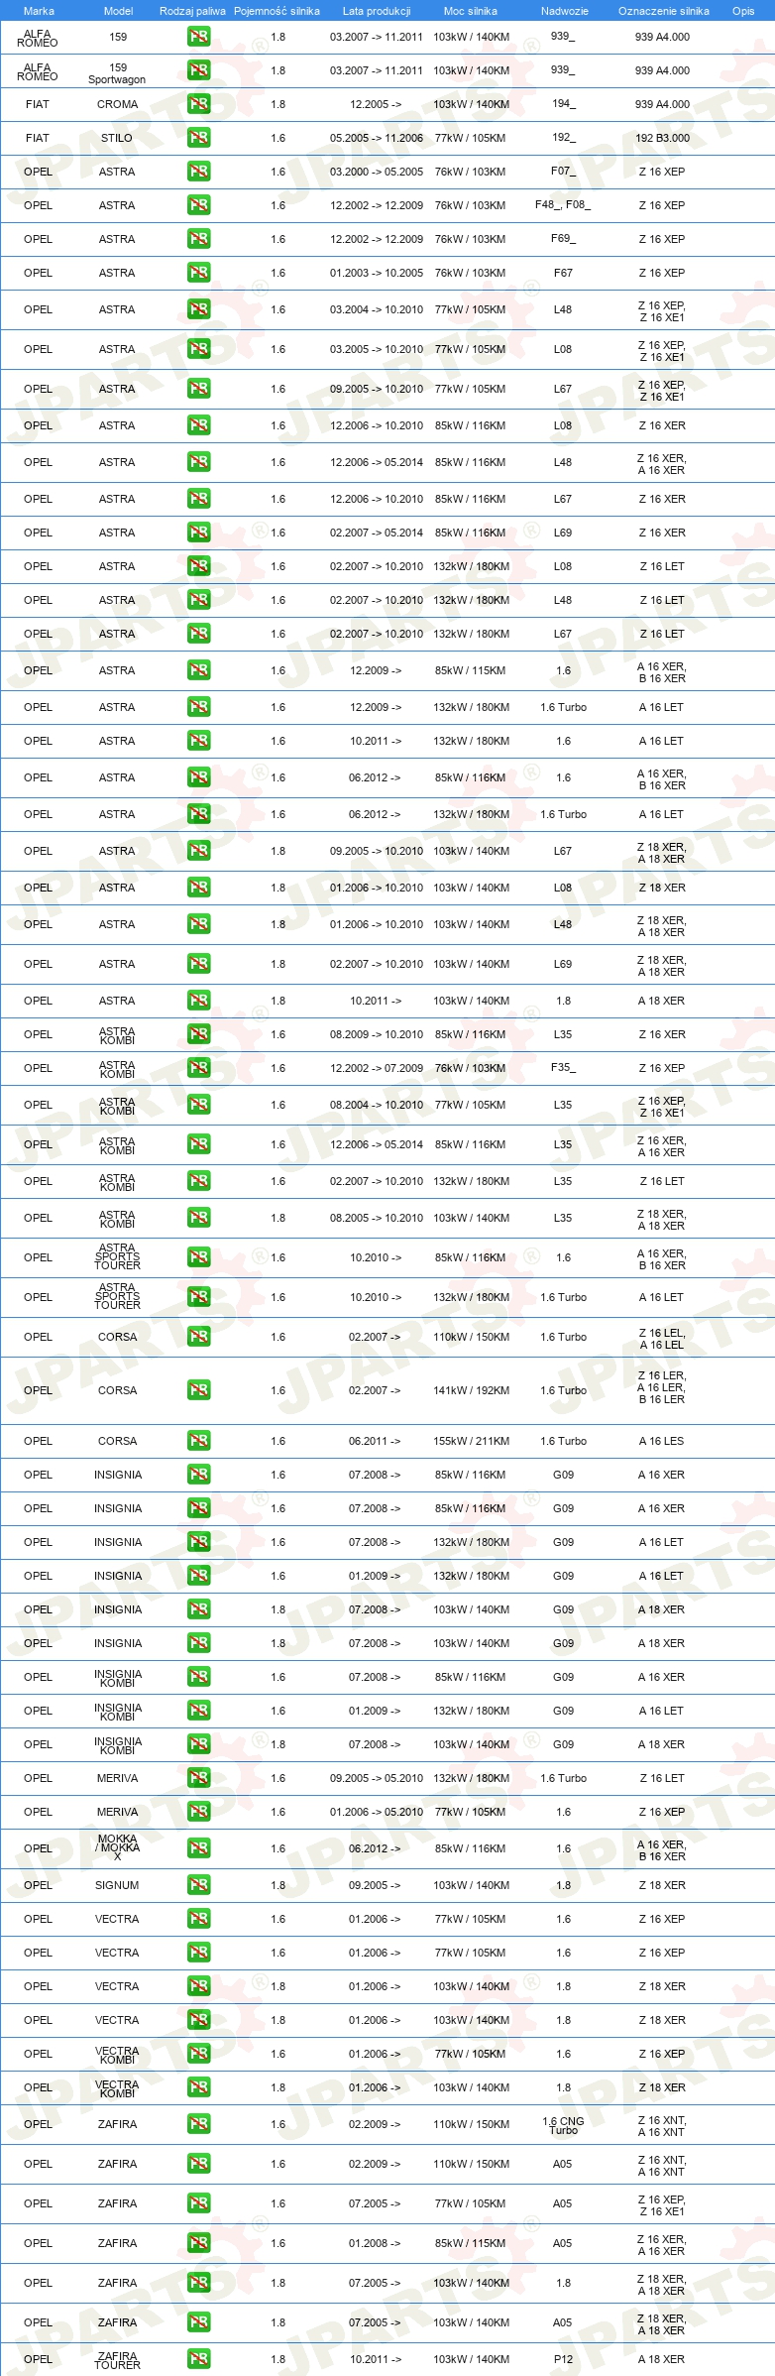Click the fuel icon for Astra Sports Tourer 132kW row
This screenshot has height=2376, width=775.
[198, 1297]
